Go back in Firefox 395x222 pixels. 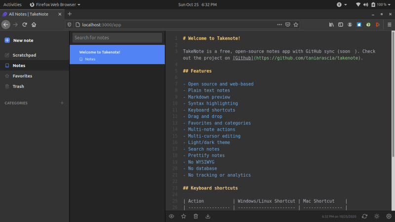(x=6, y=25)
